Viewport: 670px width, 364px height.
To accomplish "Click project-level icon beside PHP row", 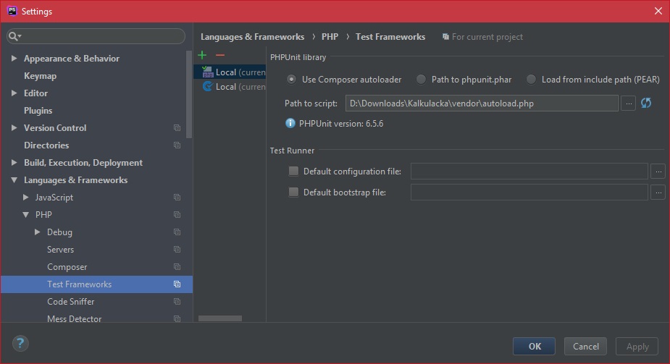I will click(x=177, y=215).
